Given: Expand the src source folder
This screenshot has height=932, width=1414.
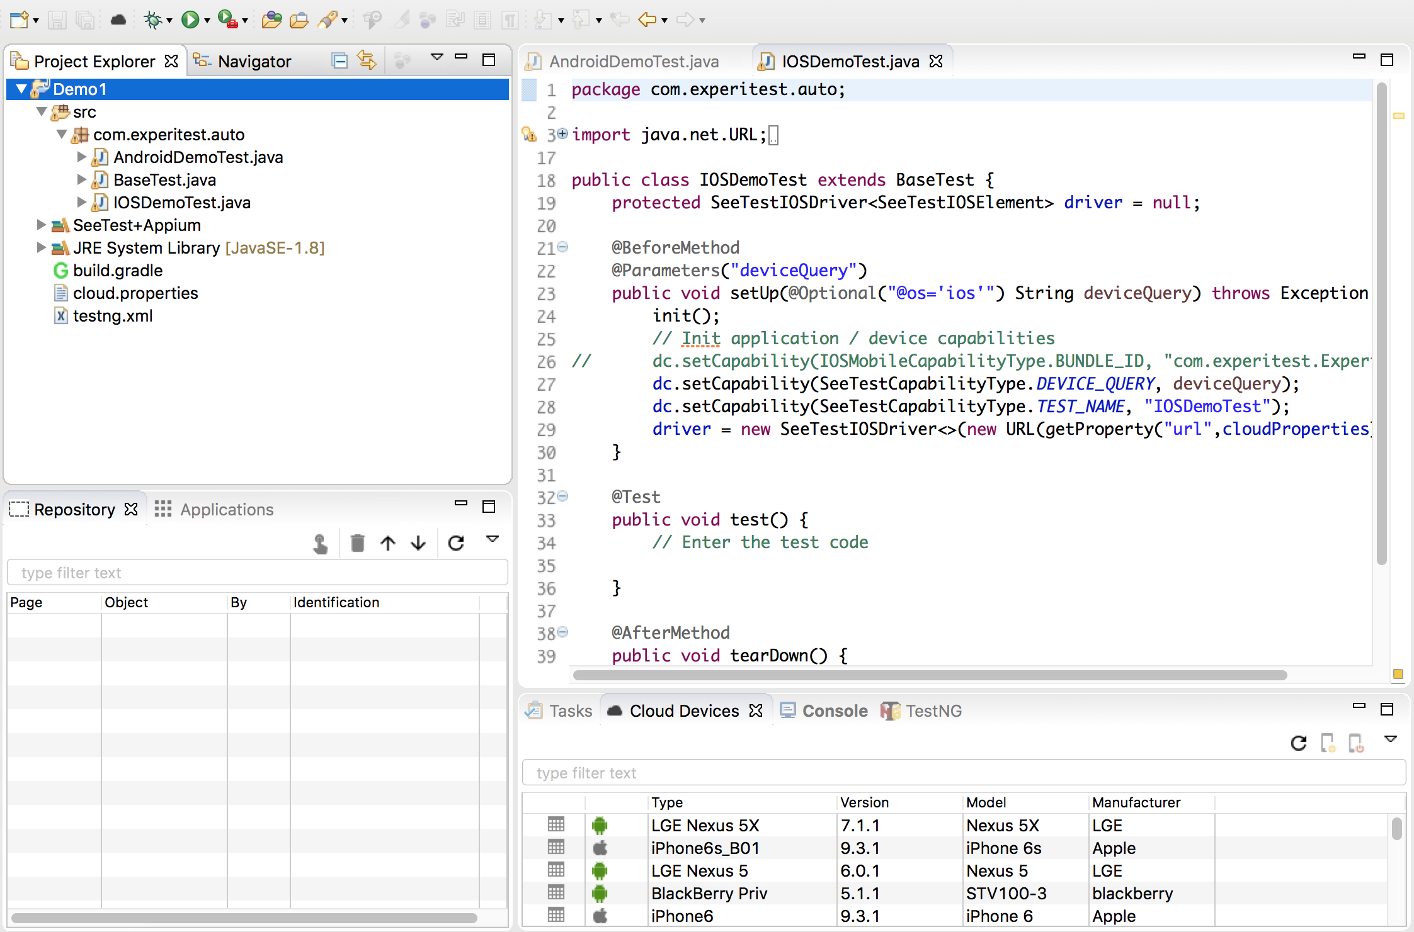Looking at the screenshot, I should click(42, 113).
